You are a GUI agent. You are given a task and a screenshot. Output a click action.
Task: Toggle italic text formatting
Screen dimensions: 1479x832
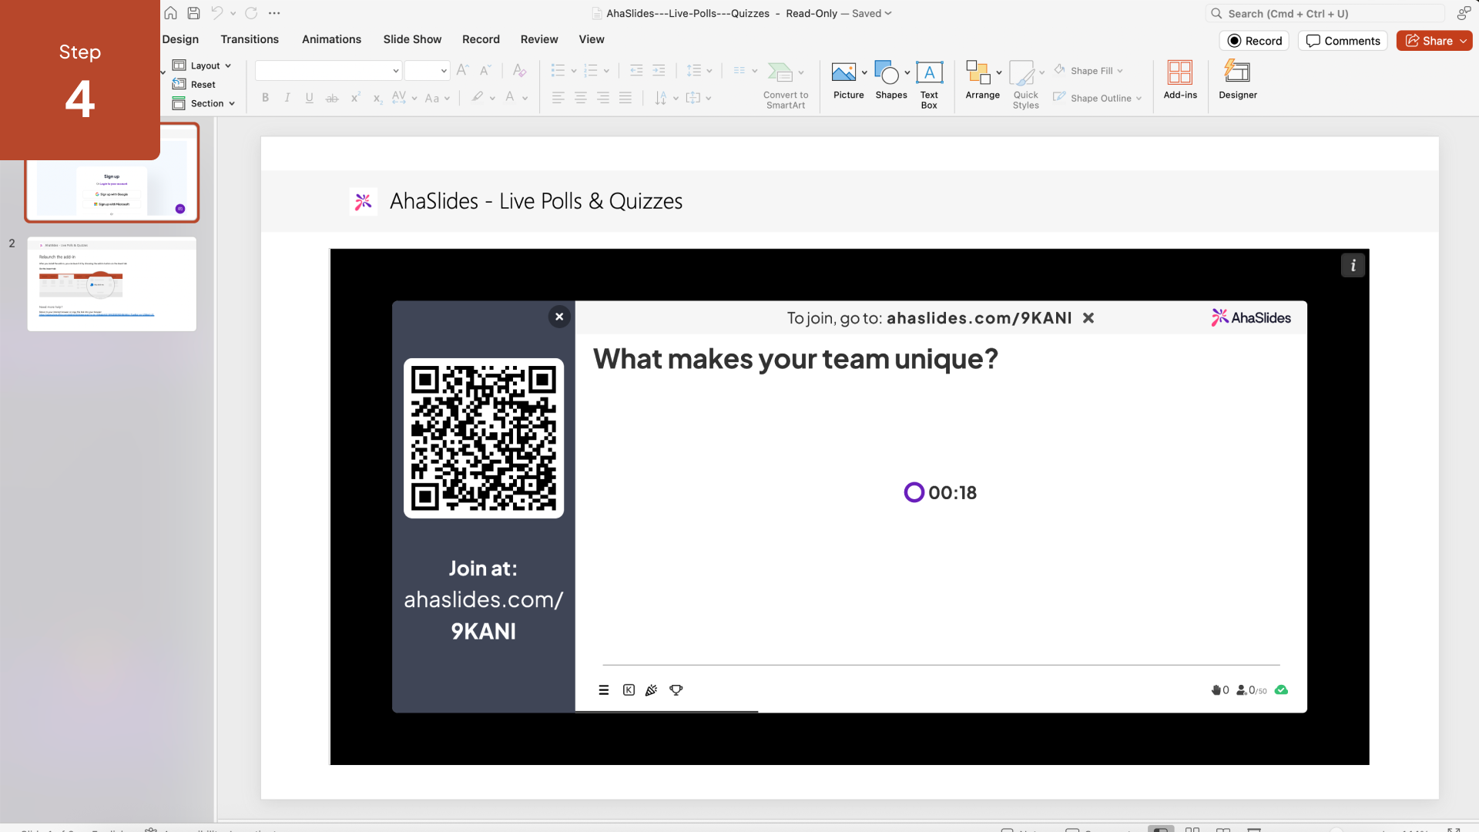pyautogui.click(x=287, y=98)
